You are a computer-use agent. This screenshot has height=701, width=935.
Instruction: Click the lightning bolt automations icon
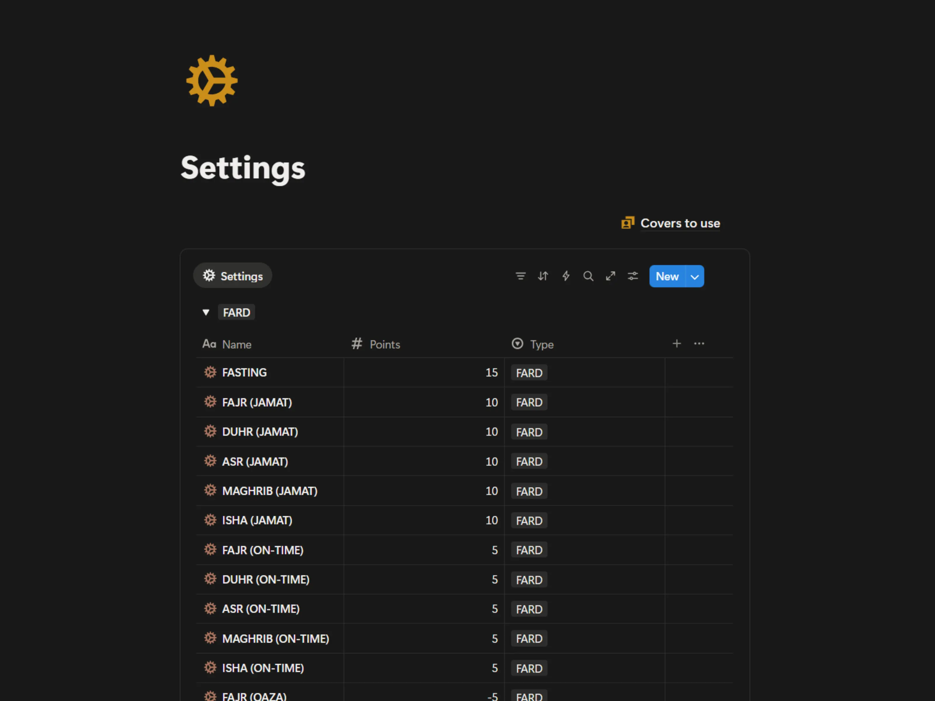click(x=566, y=276)
